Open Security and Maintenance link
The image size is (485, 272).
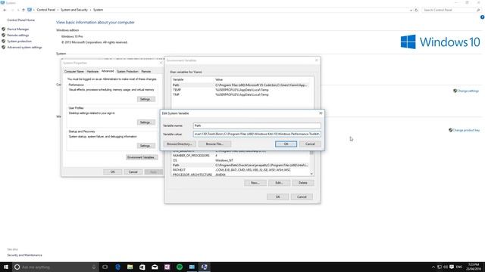click(24, 255)
